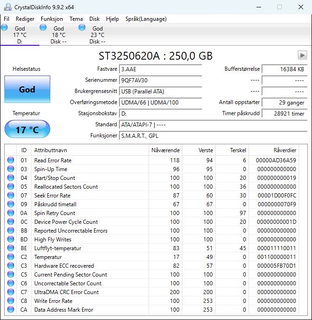Click status orb for Data Address Mark Error
Viewport: 312px width, 320px height.
(11, 309)
